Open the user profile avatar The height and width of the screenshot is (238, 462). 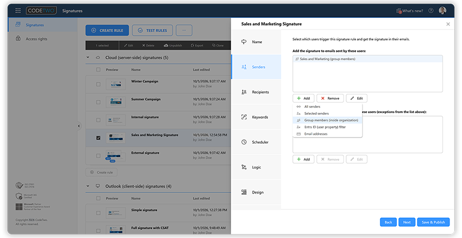442,11
